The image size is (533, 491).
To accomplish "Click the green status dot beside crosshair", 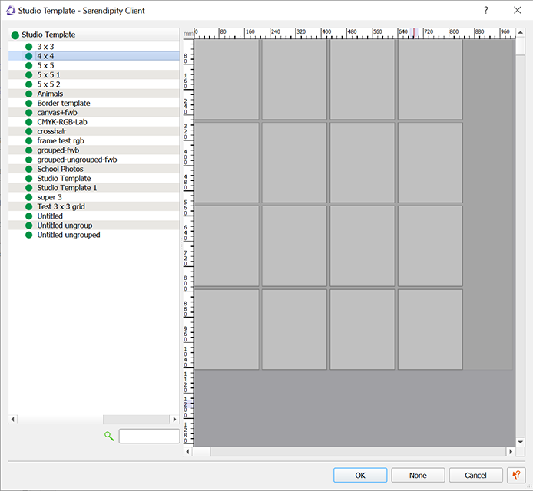I will (x=29, y=131).
